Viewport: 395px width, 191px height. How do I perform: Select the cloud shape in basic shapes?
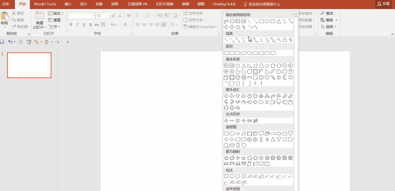click(290, 77)
